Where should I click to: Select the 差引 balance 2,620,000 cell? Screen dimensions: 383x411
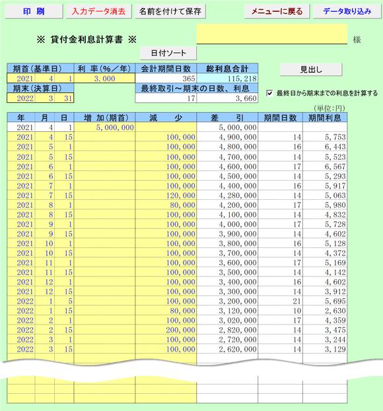[227, 349]
